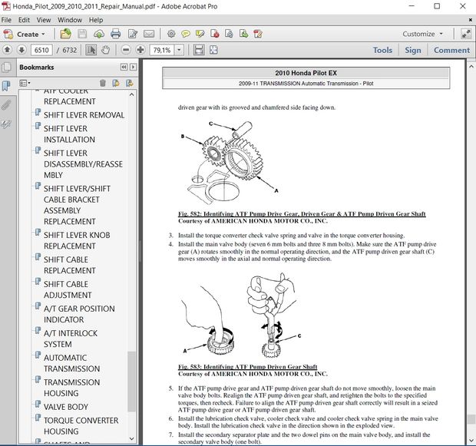Open SHIFT LEVER KNOB REPLACEMENT bookmark
The width and height of the screenshot is (476, 446).
[77, 240]
